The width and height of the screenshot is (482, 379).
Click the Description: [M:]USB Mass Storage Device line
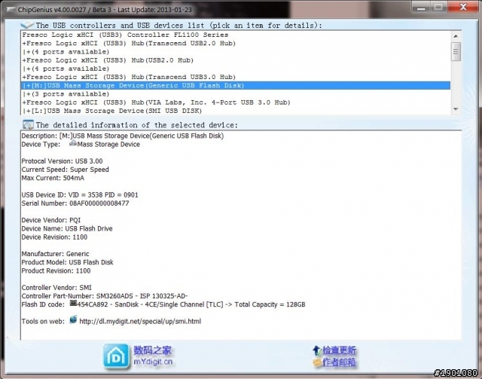(123, 136)
